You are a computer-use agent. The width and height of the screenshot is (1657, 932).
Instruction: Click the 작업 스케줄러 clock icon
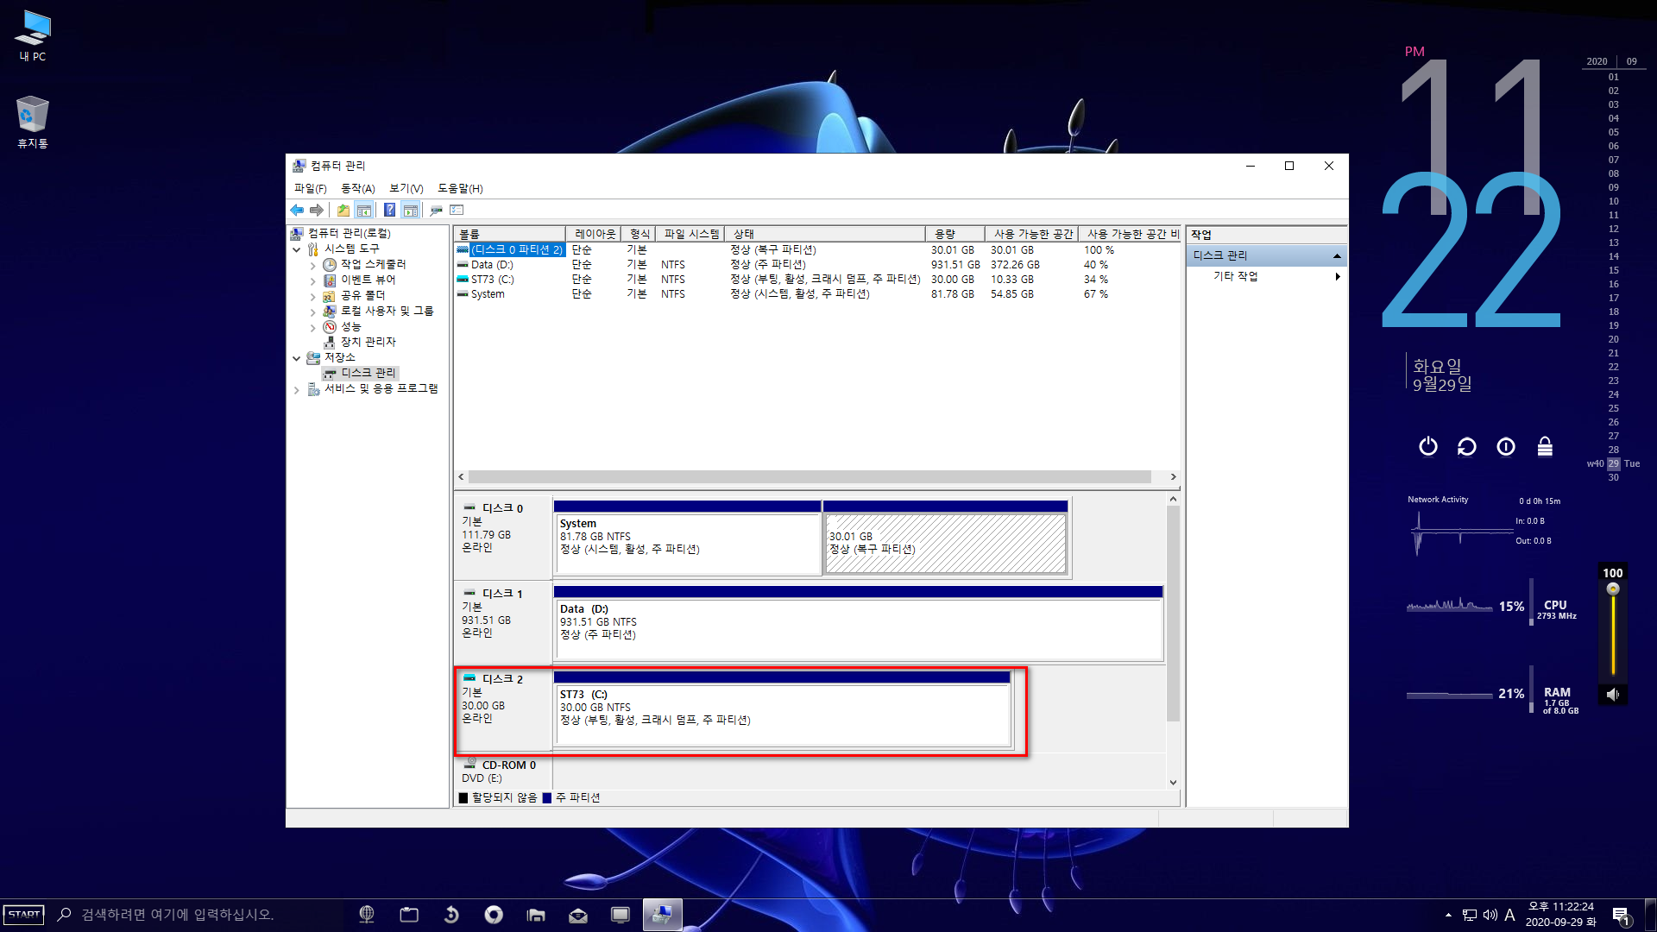(329, 265)
